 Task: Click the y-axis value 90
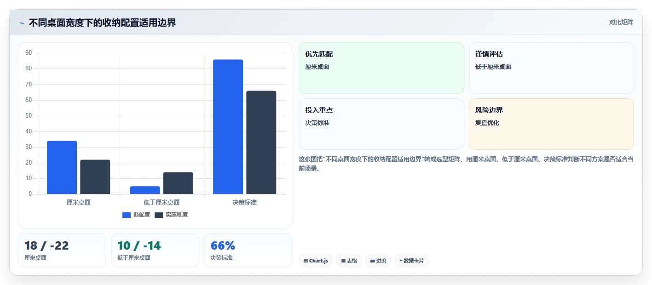pos(29,53)
